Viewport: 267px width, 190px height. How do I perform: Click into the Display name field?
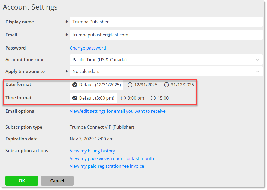166,22
